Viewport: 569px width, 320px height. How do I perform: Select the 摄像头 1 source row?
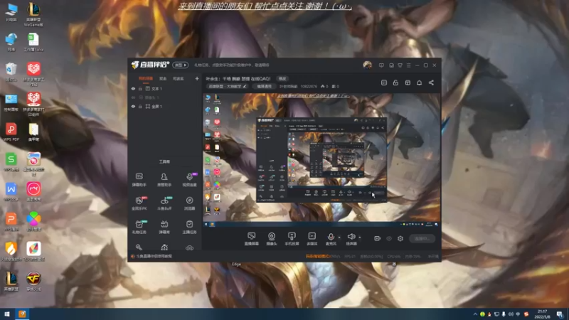[x=165, y=97]
